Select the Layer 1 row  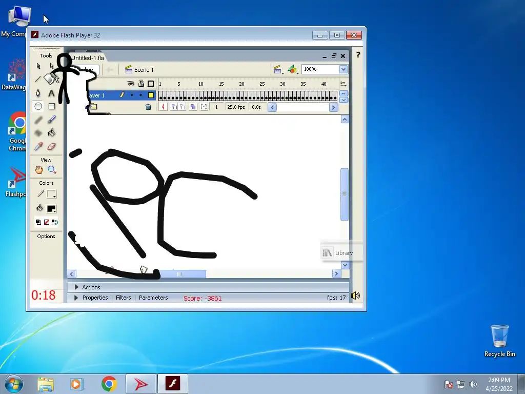[121, 95]
